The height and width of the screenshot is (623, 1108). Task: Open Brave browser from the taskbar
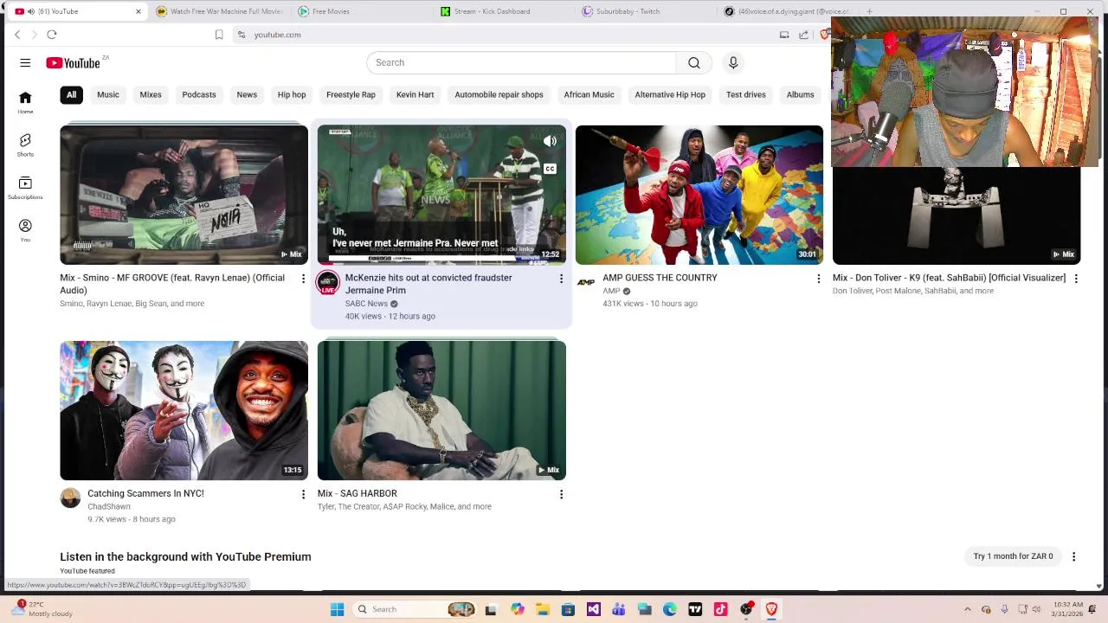point(771,609)
